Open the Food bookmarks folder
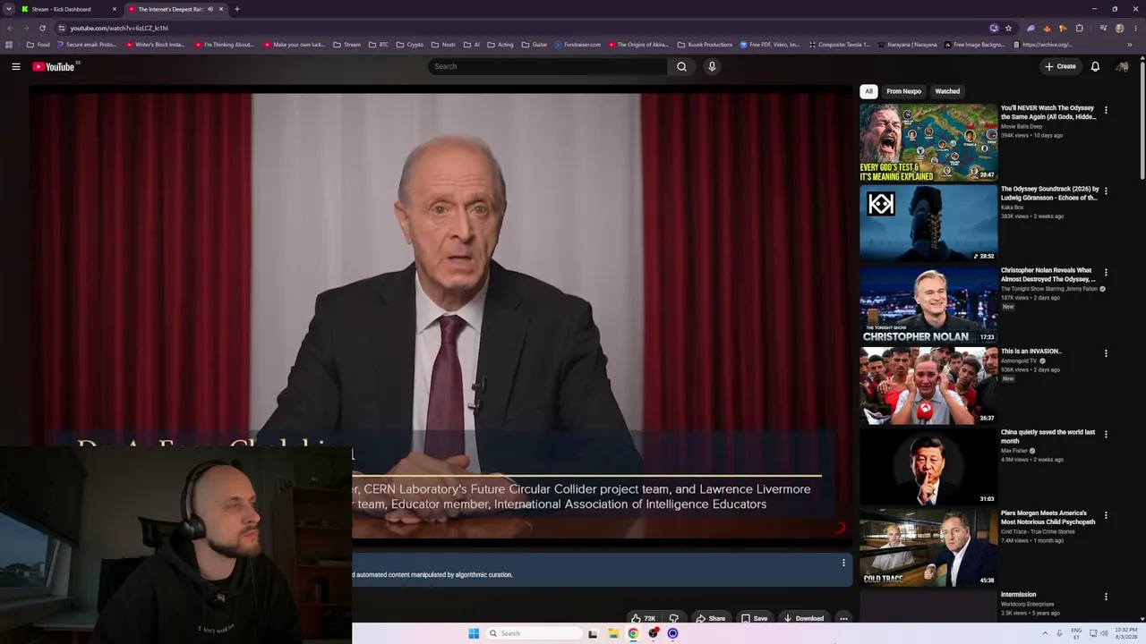This screenshot has width=1146, height=644. pyautogui.click(x=38, y=45)
